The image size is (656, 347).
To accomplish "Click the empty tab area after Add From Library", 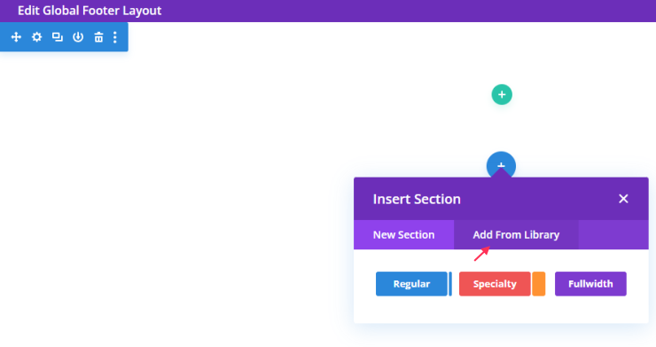I will point(613,234).
